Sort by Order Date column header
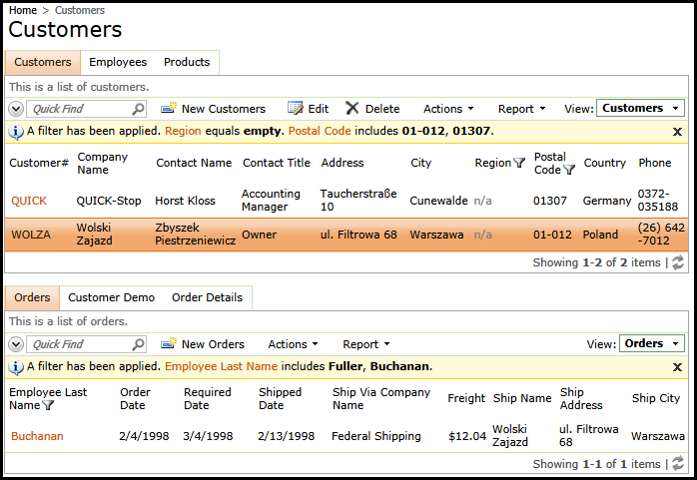This screenshot has width=697, height=480. [x=135, y=398]
